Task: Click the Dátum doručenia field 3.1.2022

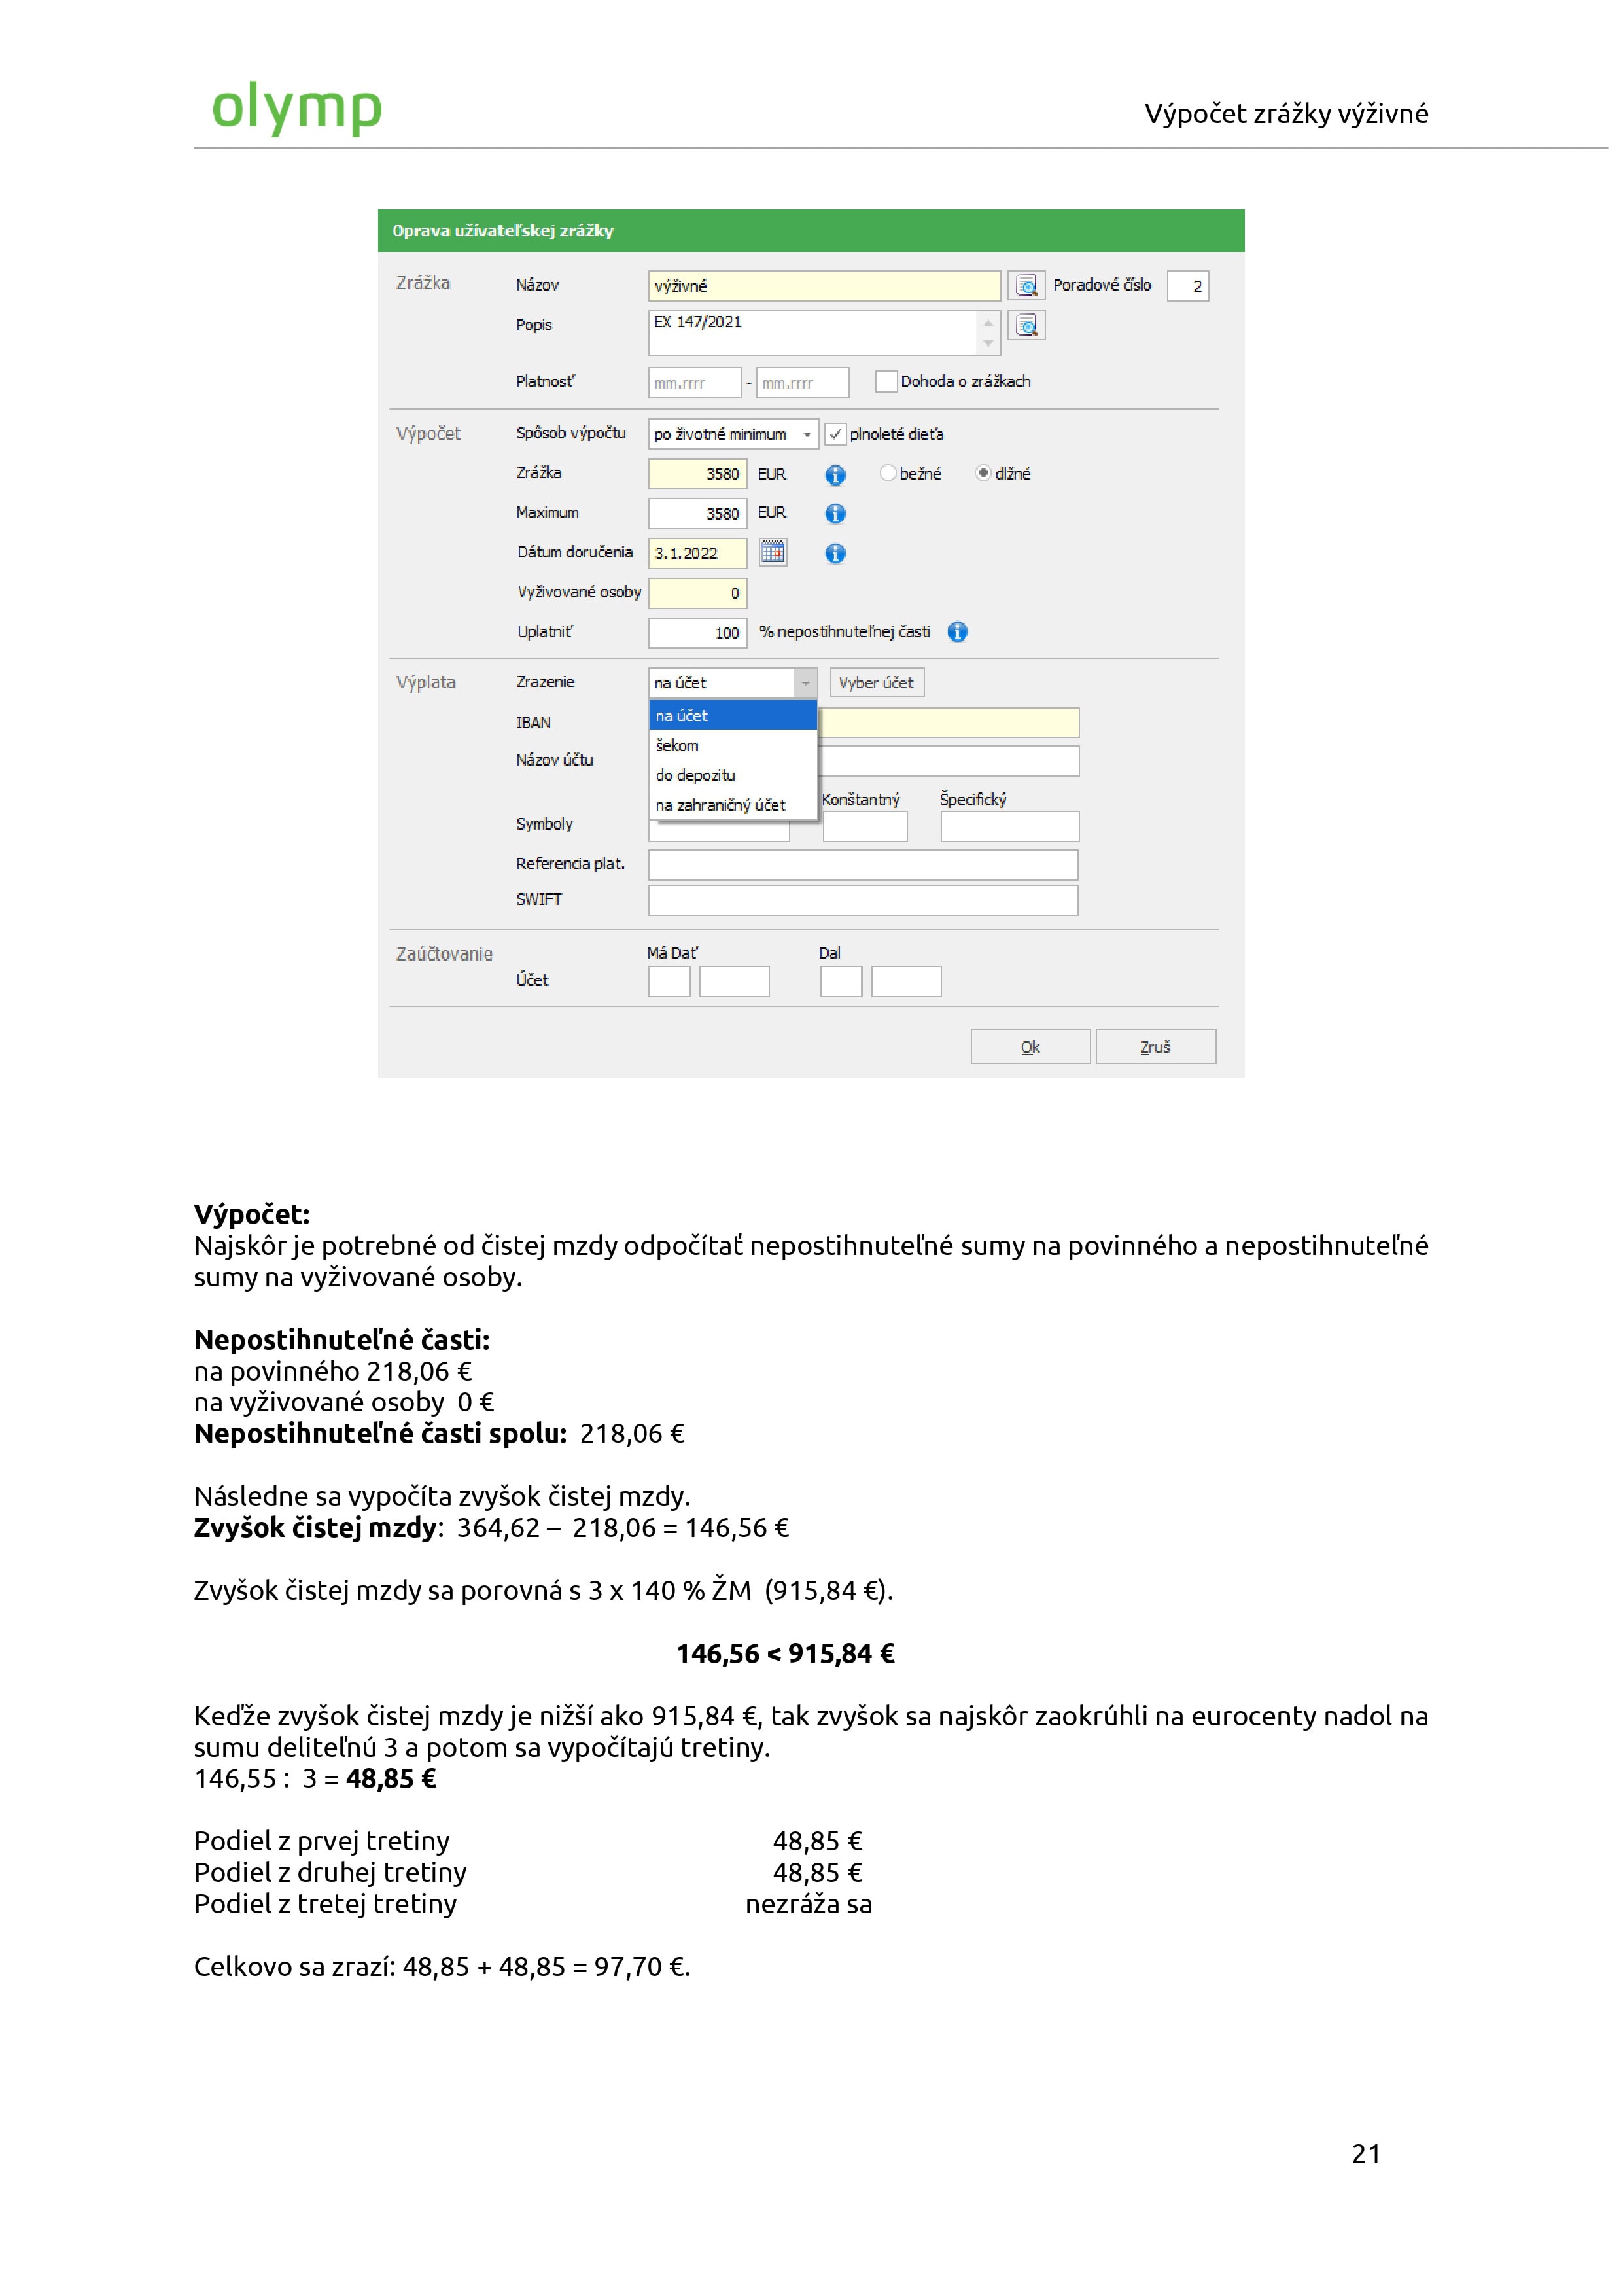Action: click(x=697, y=553)
